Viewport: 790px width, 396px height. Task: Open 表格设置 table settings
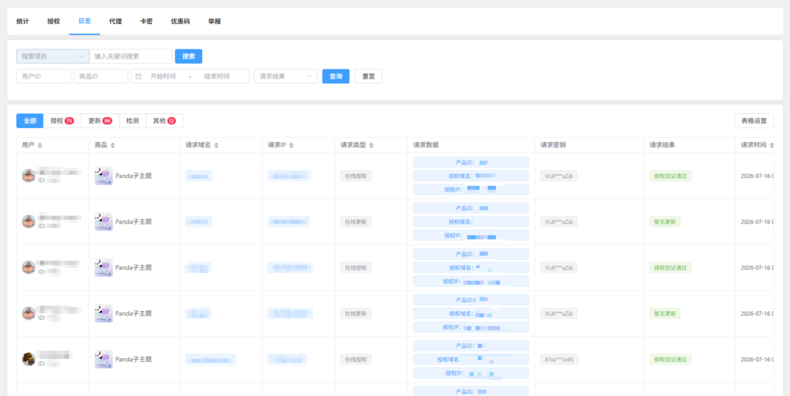click(x=754, y=121)
